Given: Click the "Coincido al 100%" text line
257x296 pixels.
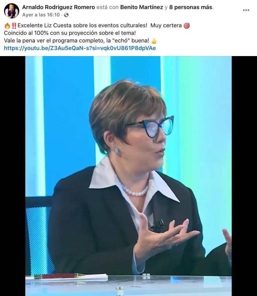Looking at the screenshot, I should 70,33.
